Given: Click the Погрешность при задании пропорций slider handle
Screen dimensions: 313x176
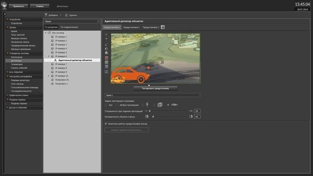Looking at the screenshot, I should [x=150, y=111].
